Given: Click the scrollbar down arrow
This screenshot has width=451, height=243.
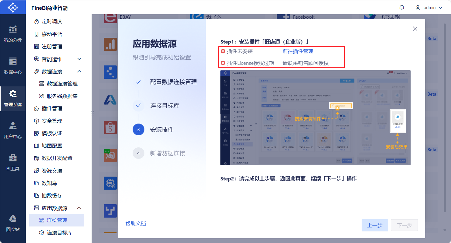Looking at the screenshot, I should [x=445, y=230].
